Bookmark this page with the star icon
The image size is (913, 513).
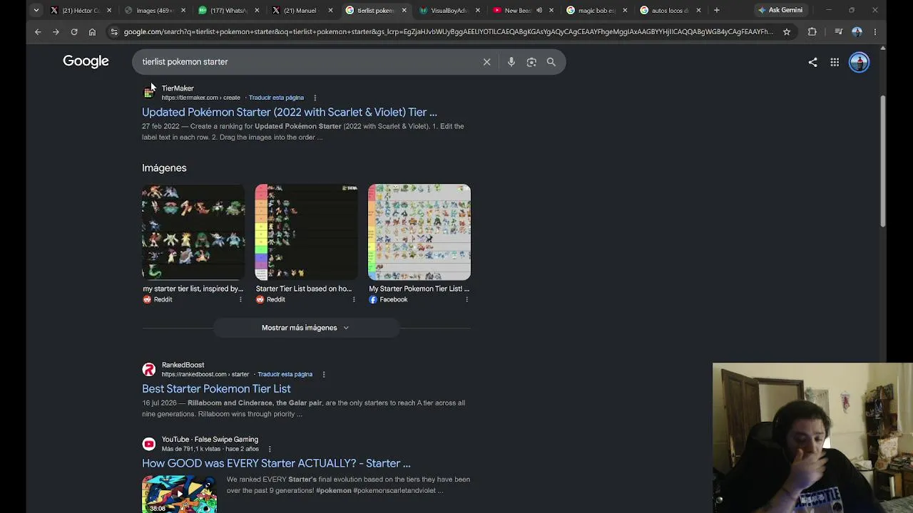click(787, 31)
